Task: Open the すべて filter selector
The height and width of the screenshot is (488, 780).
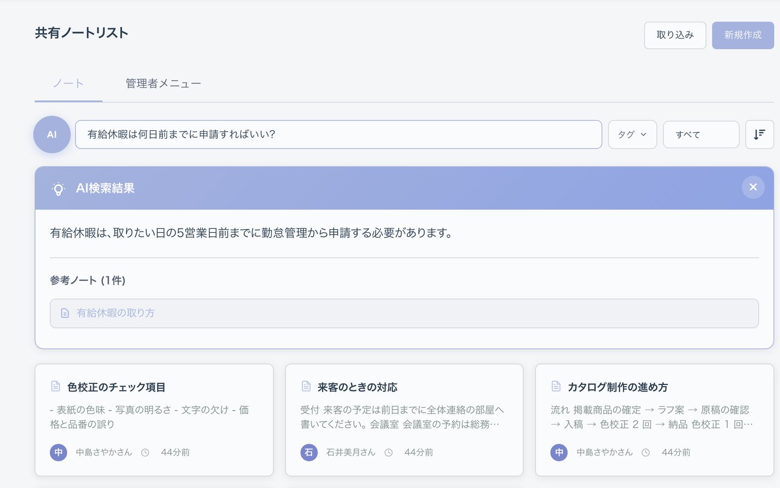Action: pos(701,134)
